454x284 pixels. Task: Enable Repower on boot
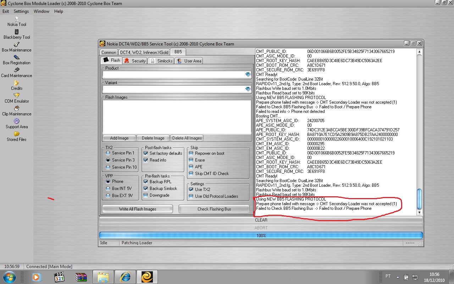[x=191, y=153]
